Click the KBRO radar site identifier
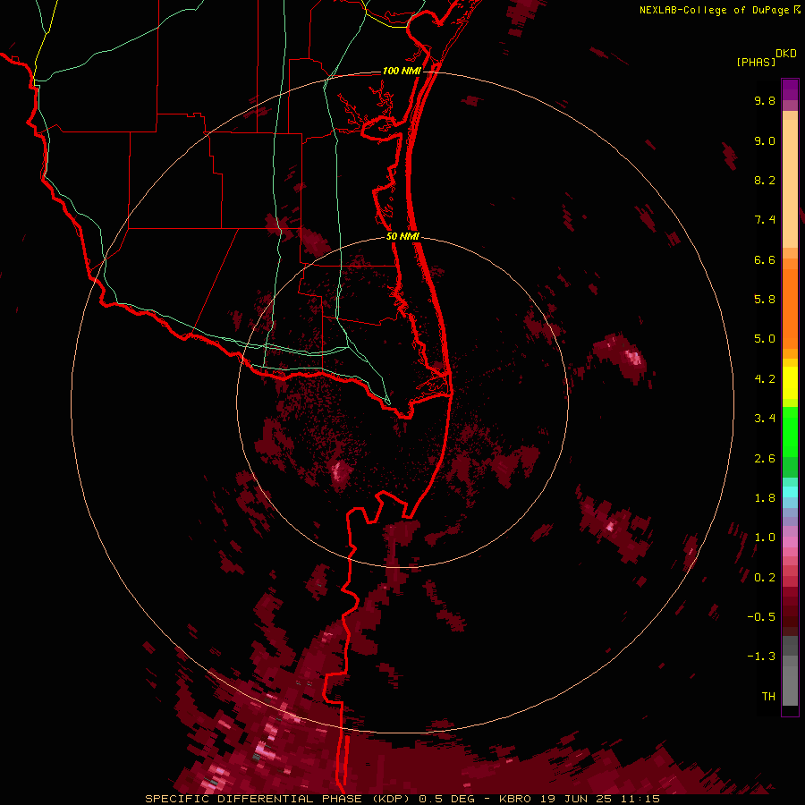The width and height of the screenshot is (805, 805). click(x=517, y=799)
